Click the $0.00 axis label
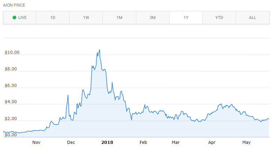 tap(11, 135)
